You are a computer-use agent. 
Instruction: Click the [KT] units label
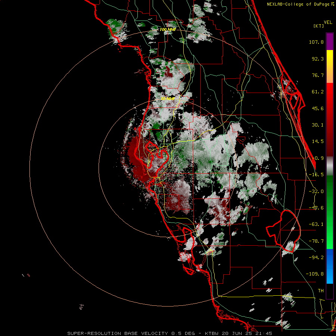tap(319, 26)
